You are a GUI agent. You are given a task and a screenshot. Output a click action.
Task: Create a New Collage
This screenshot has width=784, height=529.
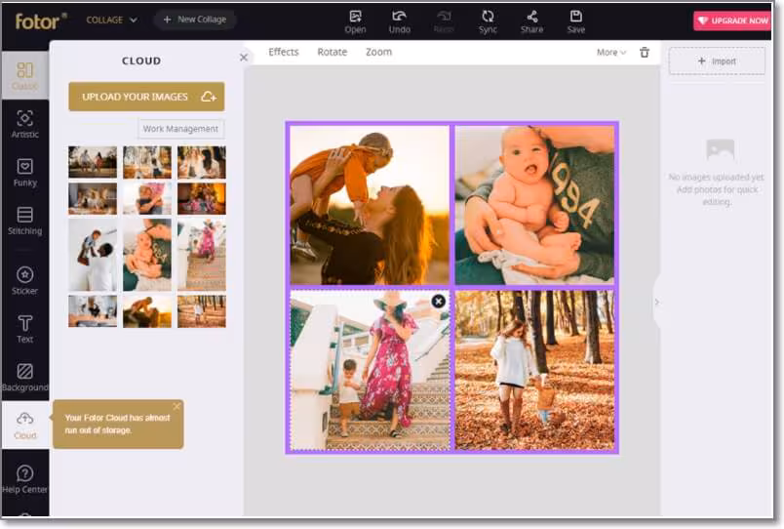194,20
